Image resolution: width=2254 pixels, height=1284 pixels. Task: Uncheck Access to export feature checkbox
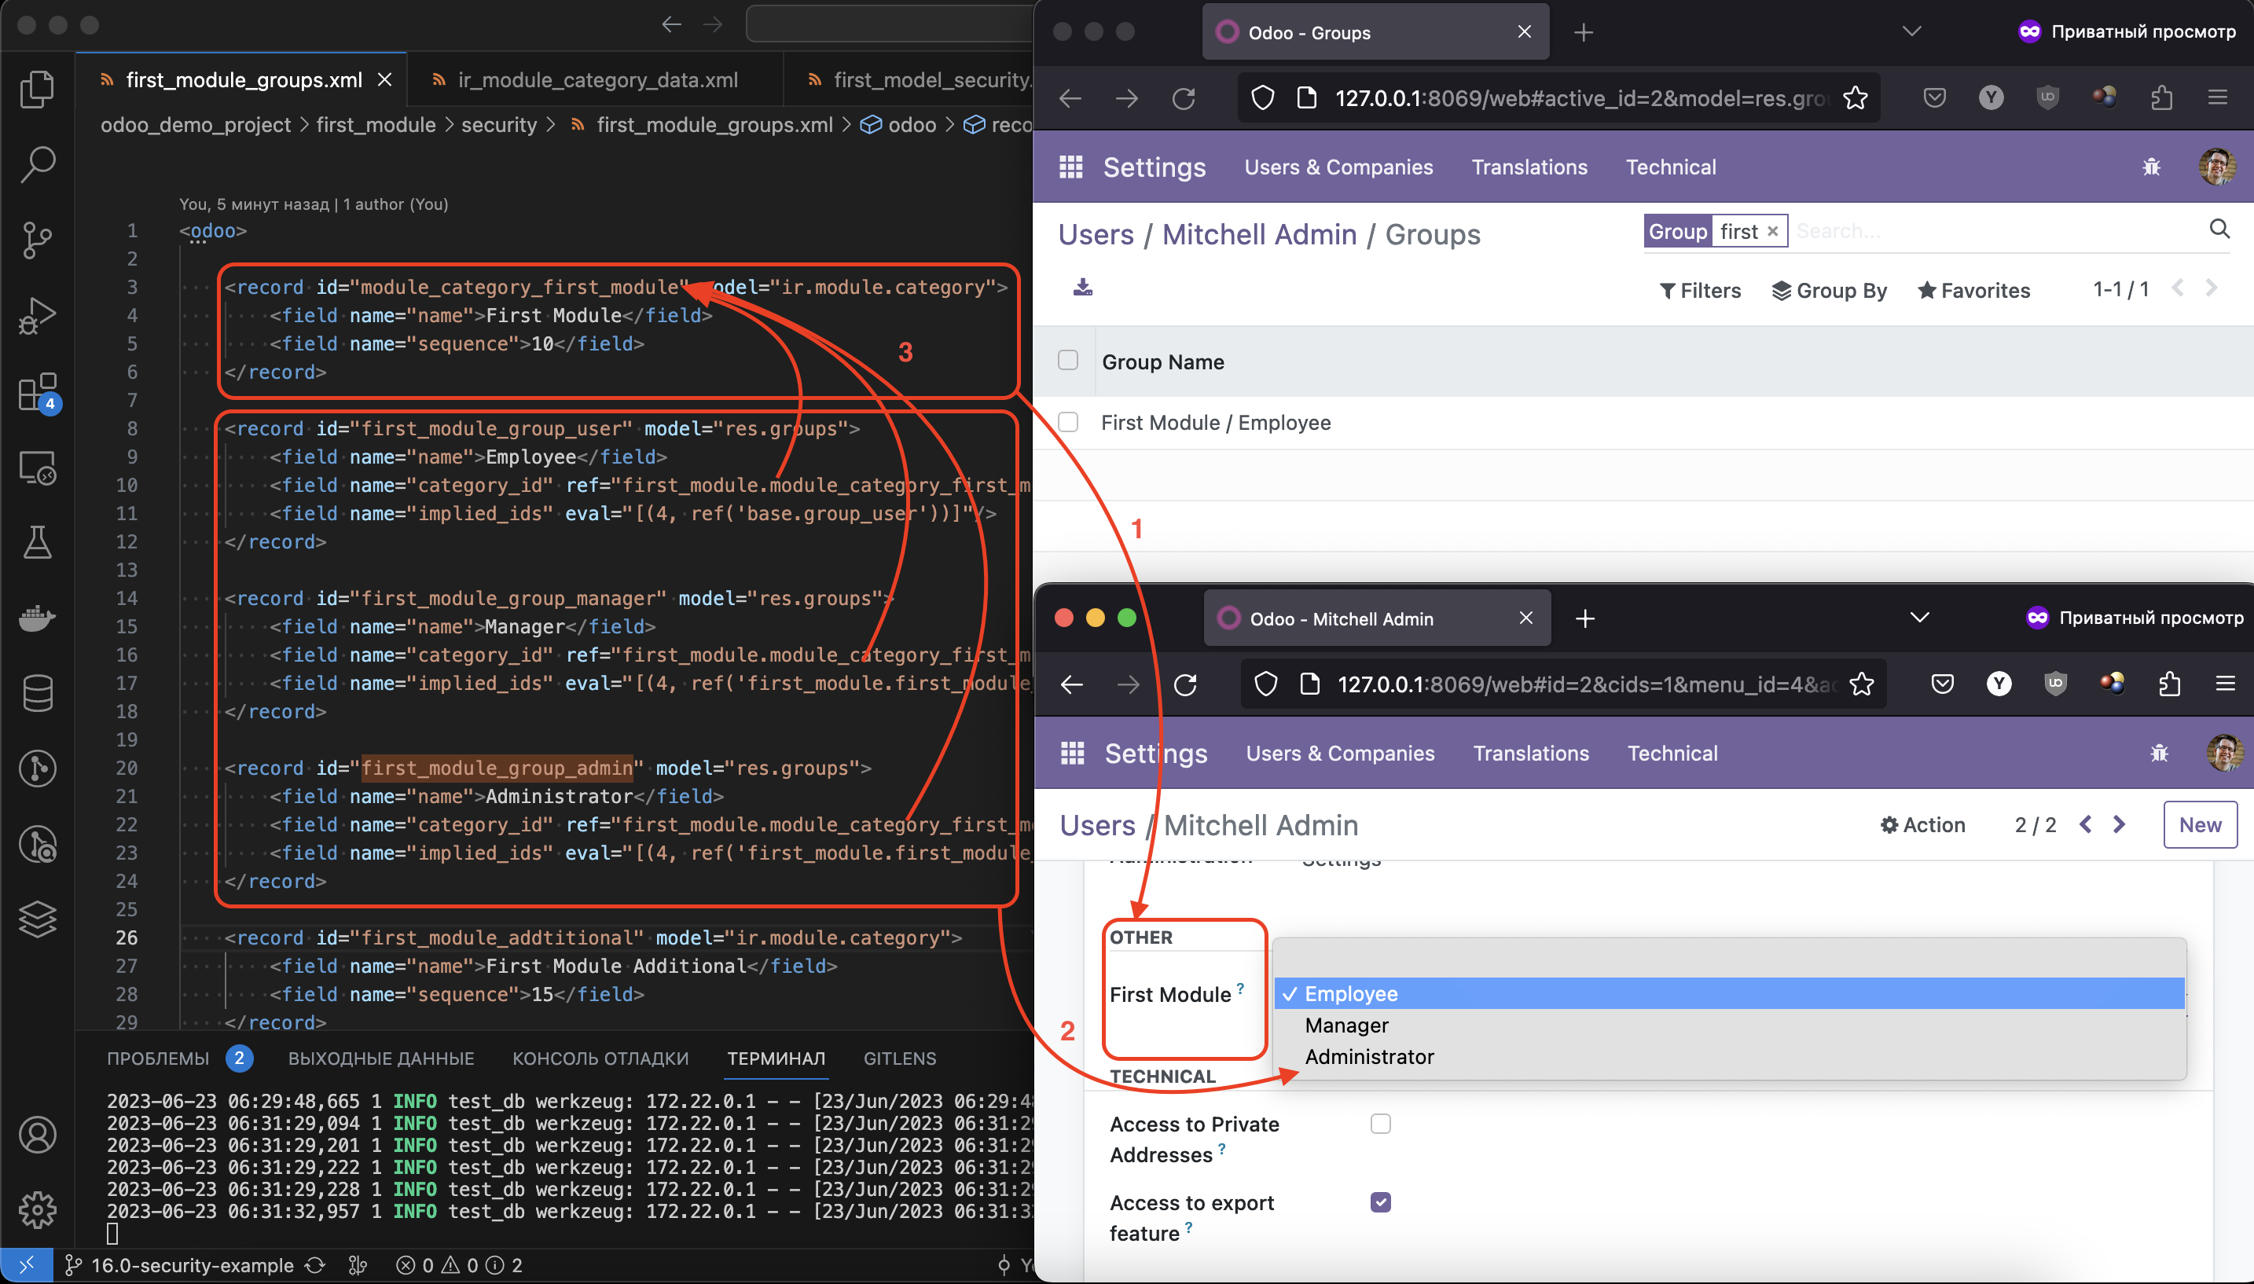tap(1381, 1202)
